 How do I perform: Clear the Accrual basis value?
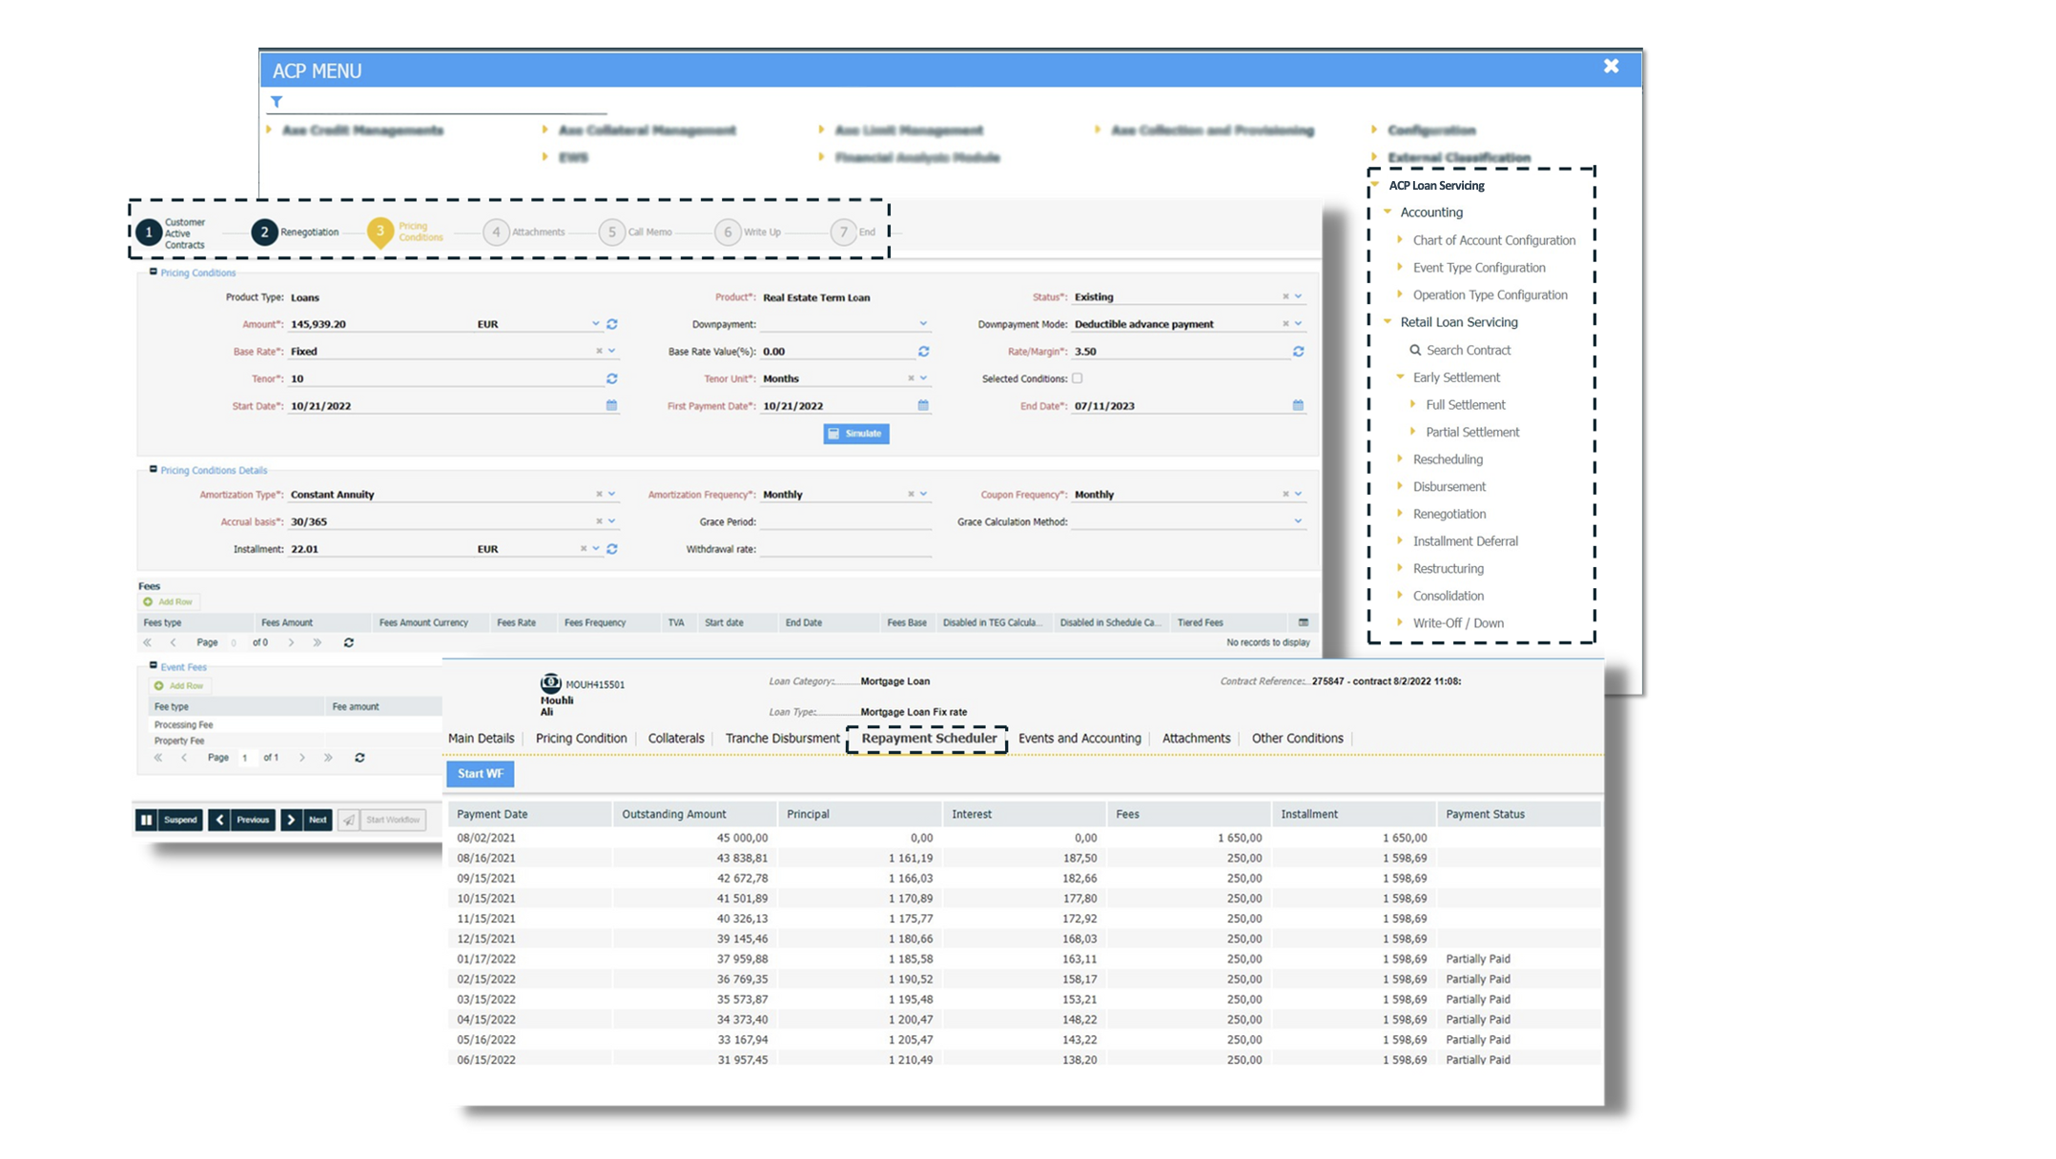(599, 521)
